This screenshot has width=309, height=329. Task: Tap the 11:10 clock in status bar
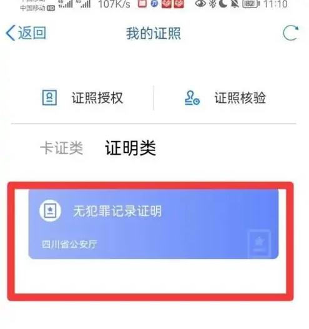275,4
